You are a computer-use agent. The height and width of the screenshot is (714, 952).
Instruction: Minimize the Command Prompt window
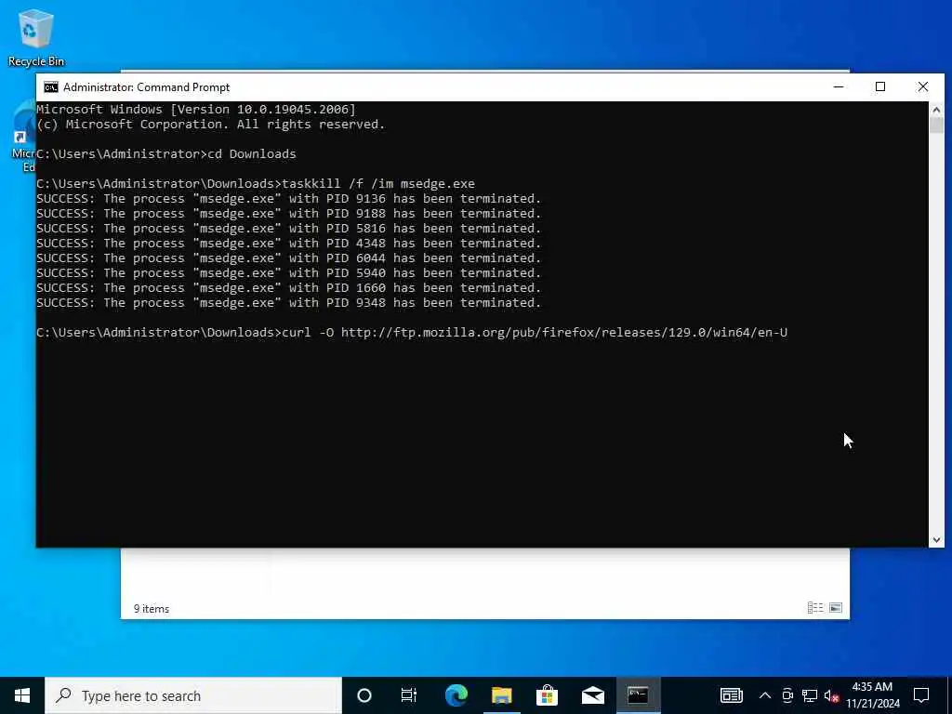(839, 86)
